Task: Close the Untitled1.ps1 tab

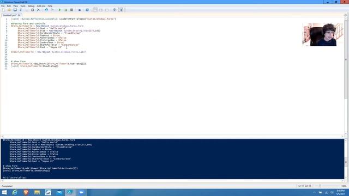Action: [x=19, y=15]
